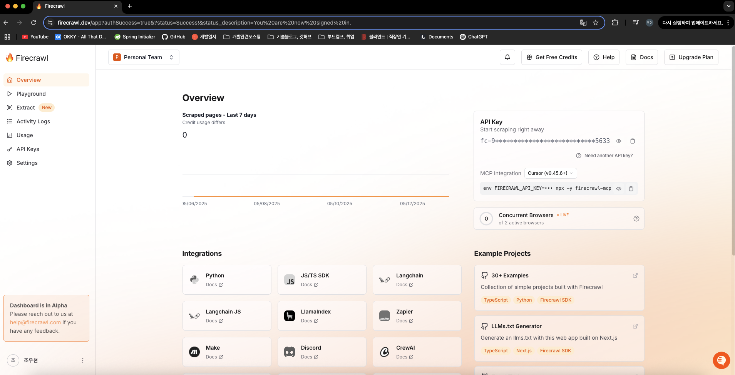Open Extract in sidebar

(46, 108)
